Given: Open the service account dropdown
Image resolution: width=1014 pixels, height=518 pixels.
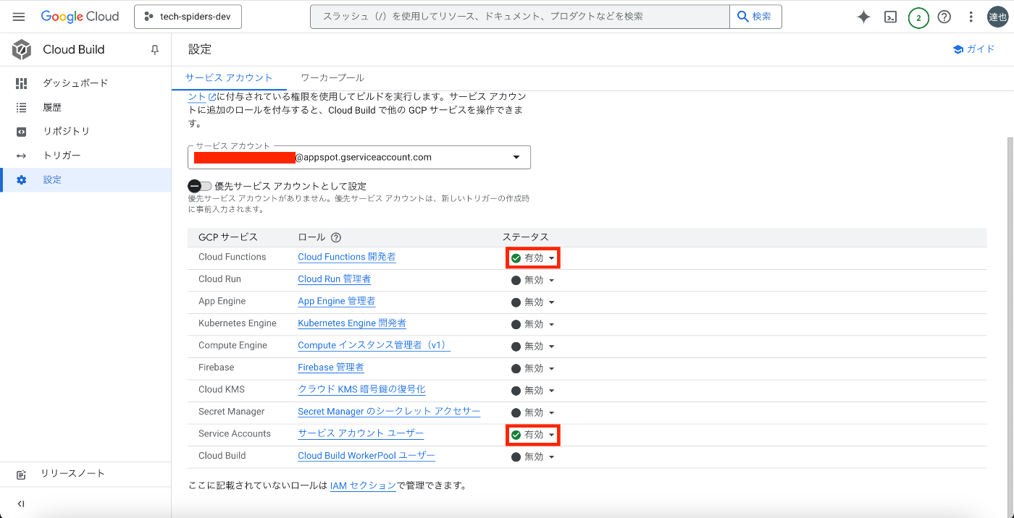Looking at the screenshot, I should tap(359, 157).
